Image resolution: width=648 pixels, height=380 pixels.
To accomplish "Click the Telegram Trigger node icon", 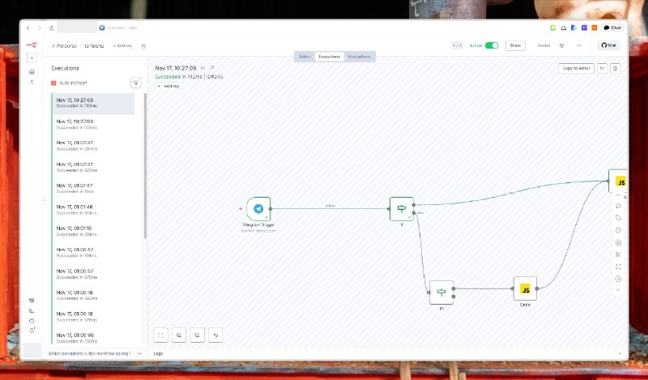I will click(258, 209).
